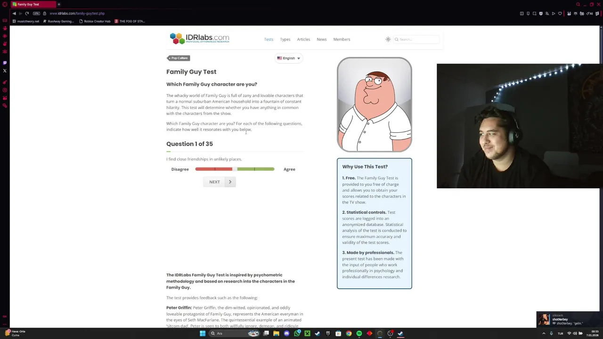This screenshot has width=603, height=339.
Task: Click the IDRlabs site search field
Action: coord(416,40)
